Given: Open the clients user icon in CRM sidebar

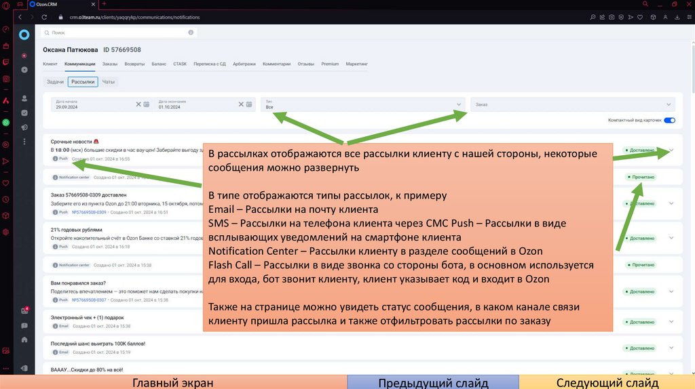Looking at the screenshot, I should (x=24, y=98).
